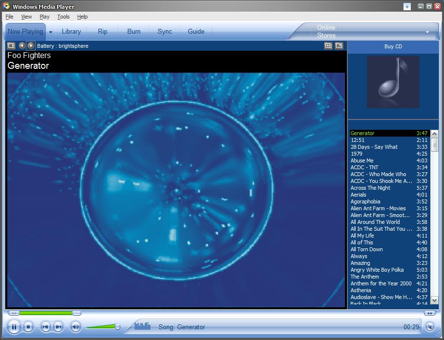Expand the Online Stores dropdown arrow
The height and width of the screenshot is (340, 444).
[x=427, y=32]
